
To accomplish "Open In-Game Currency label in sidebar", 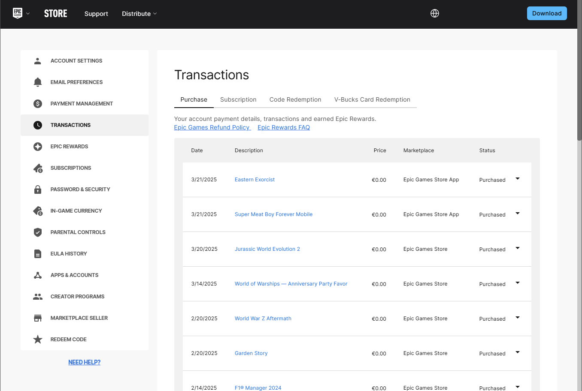I will pyautogui.click(x=76, y=211).
